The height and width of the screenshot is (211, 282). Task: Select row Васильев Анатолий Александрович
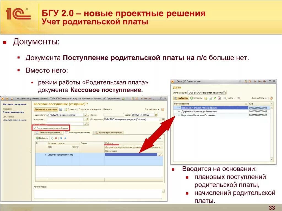222,108
